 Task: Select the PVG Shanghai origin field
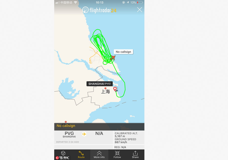tap(69, 135)
